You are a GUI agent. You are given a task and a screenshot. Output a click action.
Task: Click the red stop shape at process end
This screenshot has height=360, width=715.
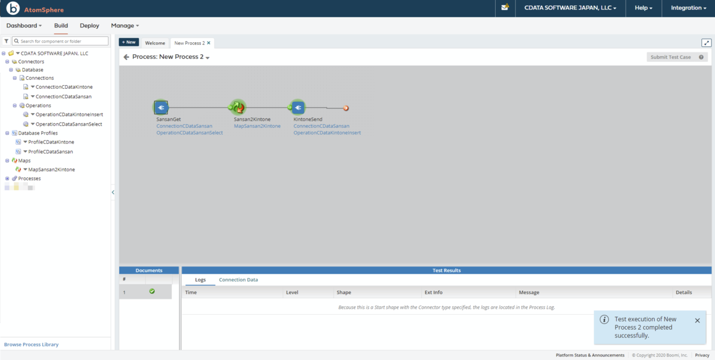click(x=346, y=108)
